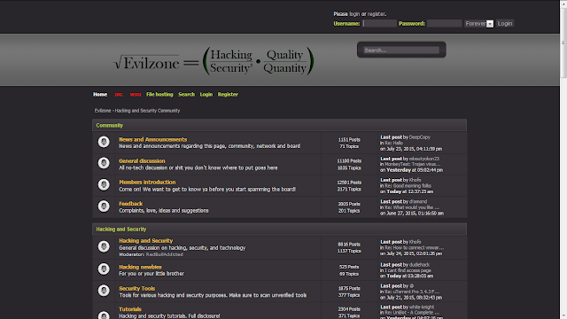This screenshot has height=319, width=567.
Task: Click the Hacking newbies board icon
Action: 104,269
